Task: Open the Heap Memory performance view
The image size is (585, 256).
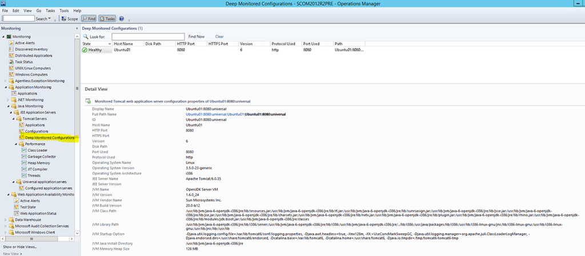Action: tap(38, 163)
